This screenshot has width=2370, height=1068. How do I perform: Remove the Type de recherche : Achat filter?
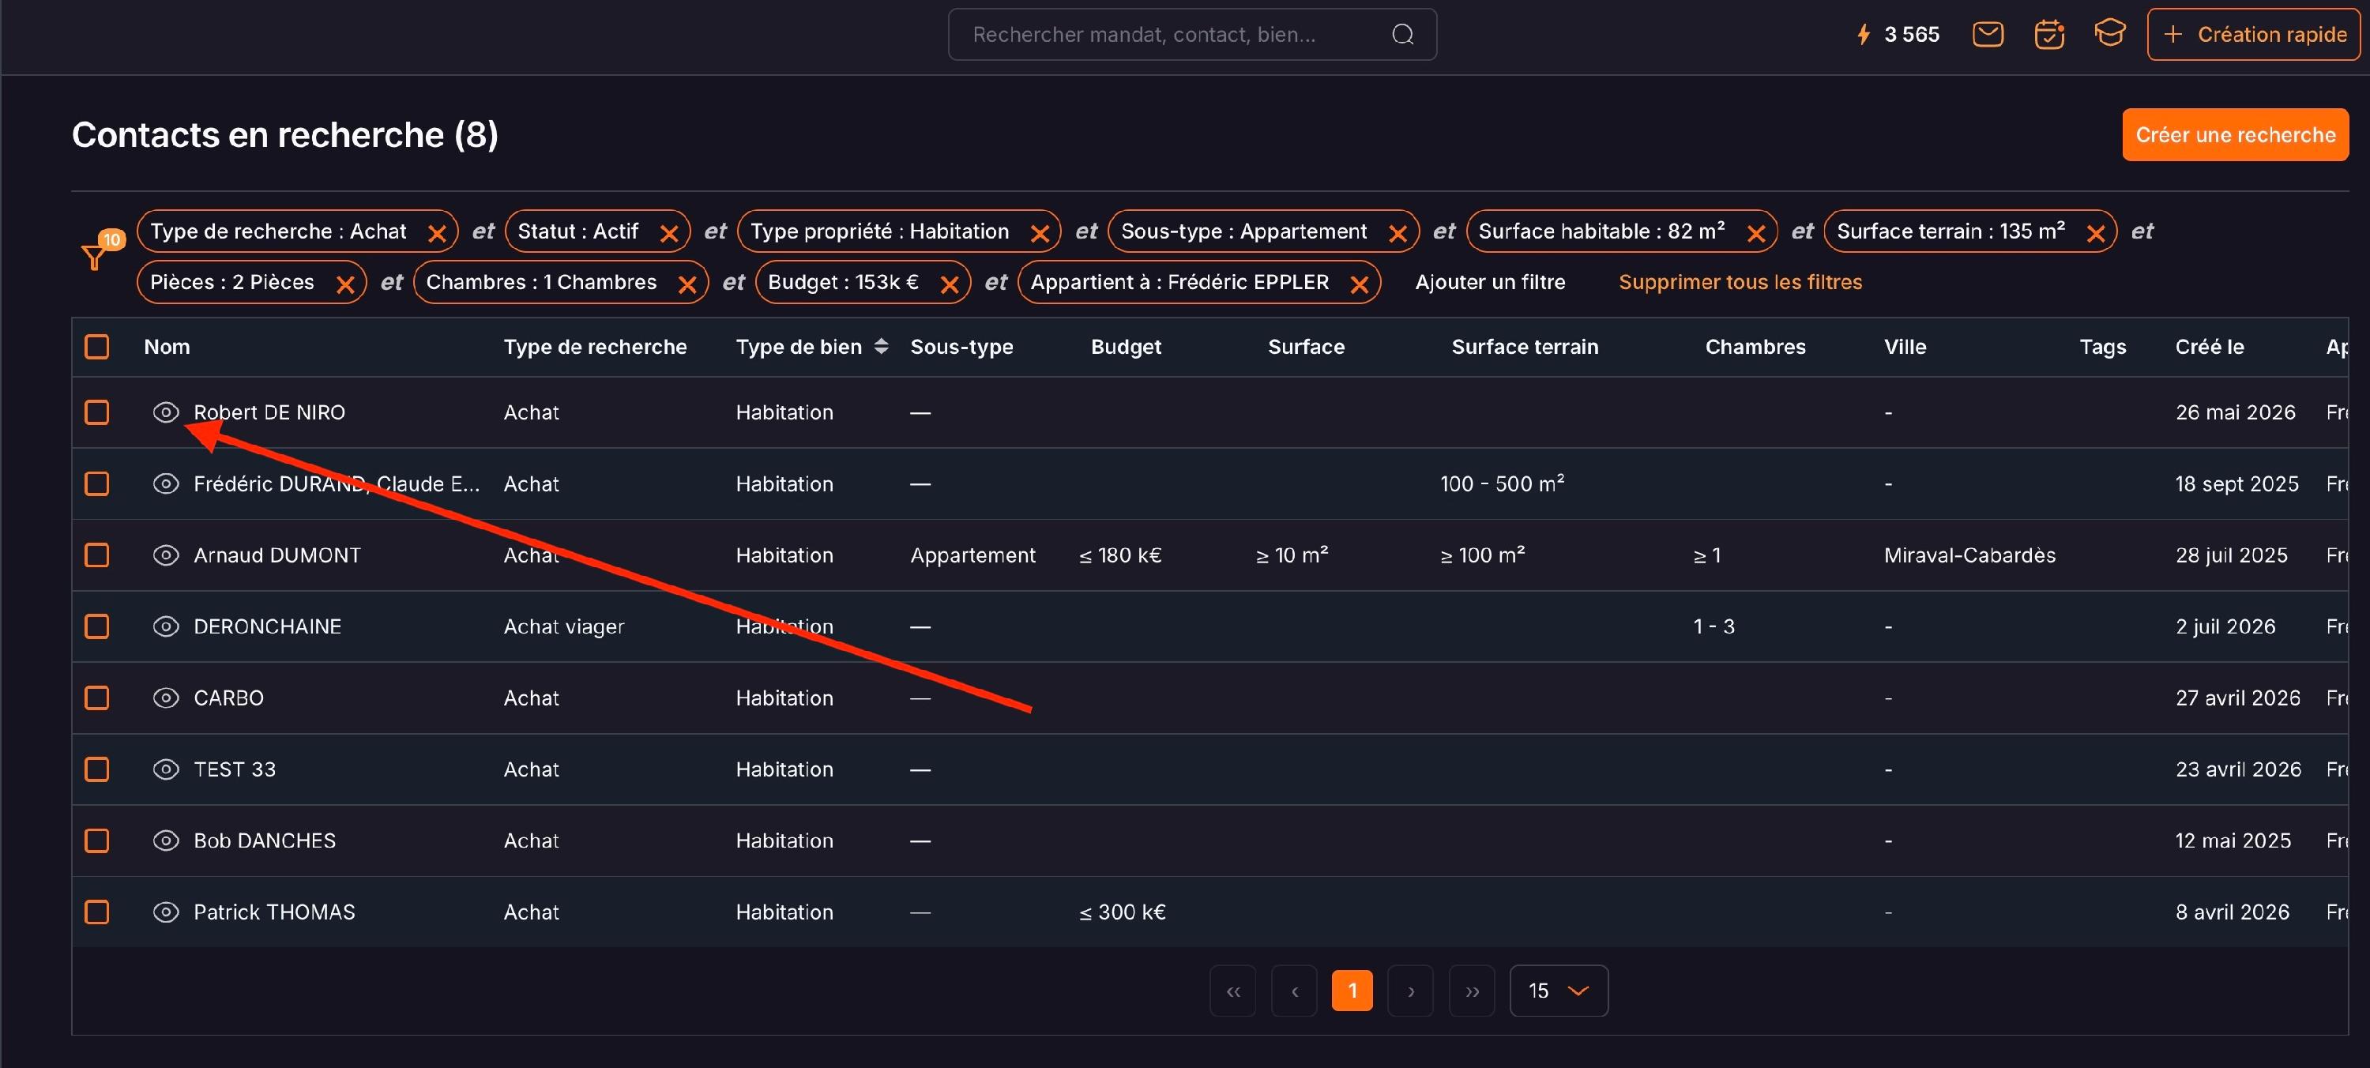coord(437,234)
